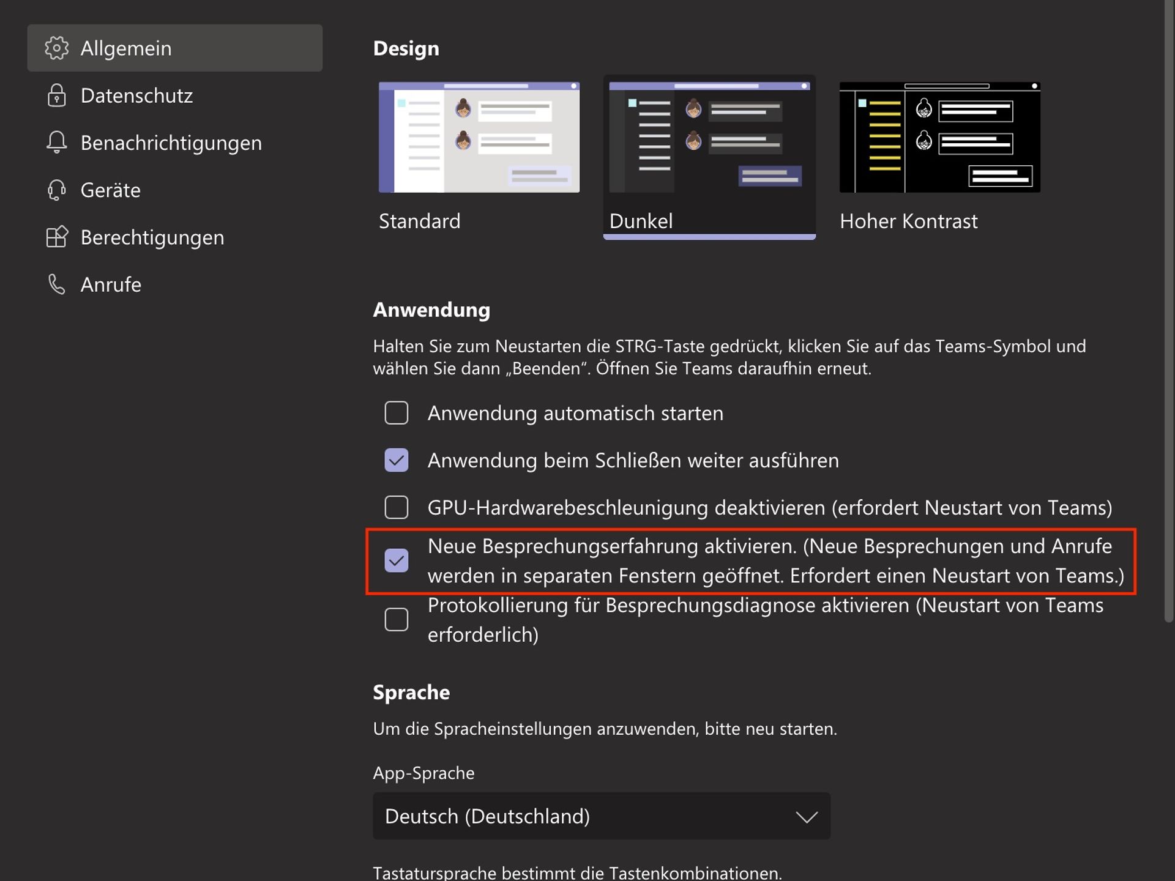Disable Neue Besprechungserfahrung aktivieren checkbox

396,560
